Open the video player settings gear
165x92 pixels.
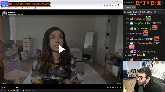tap(108, 87)
